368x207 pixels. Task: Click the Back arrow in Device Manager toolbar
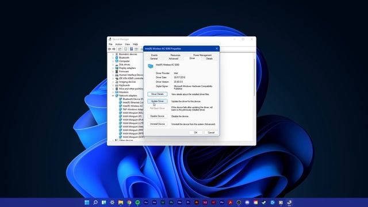pos(109,49)
